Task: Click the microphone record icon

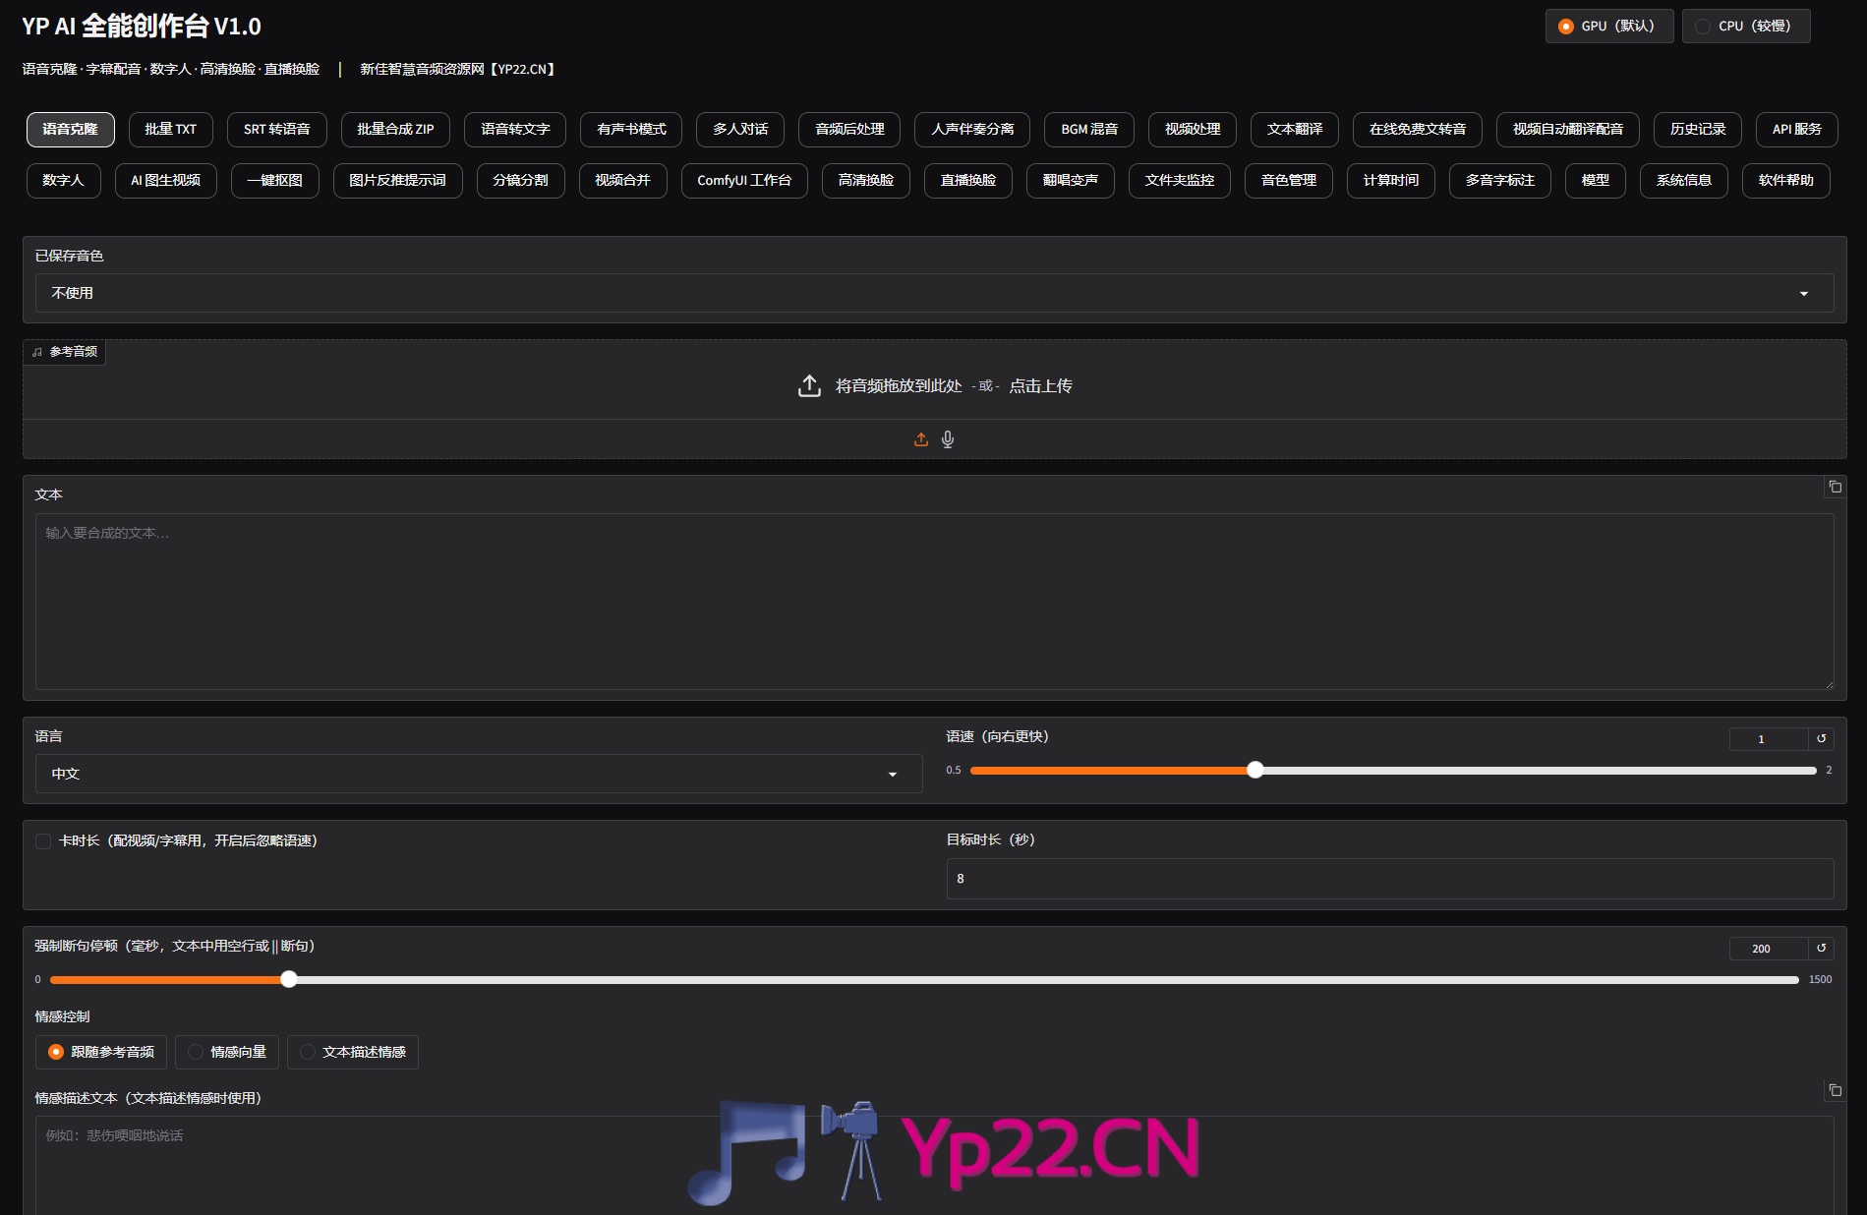Action: 948,439
